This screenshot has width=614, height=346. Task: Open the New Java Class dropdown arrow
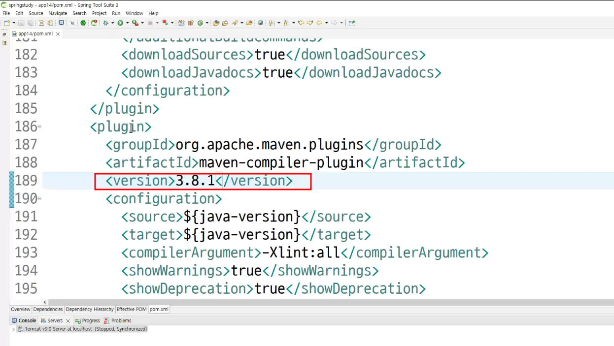(x=207, y=23)
